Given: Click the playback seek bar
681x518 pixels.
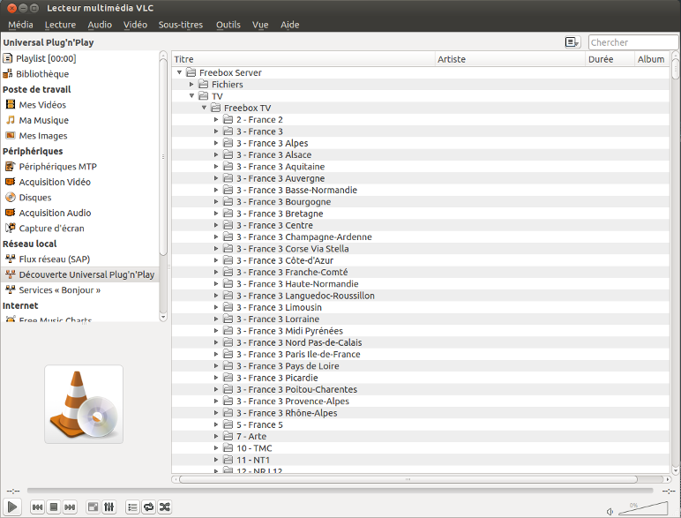Looking at the screenshot, I should [x=340, y=491].
